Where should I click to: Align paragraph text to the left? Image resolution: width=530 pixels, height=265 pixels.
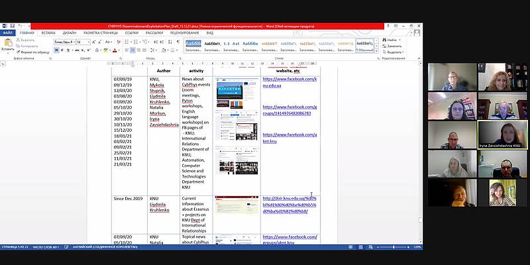(127, 50)
